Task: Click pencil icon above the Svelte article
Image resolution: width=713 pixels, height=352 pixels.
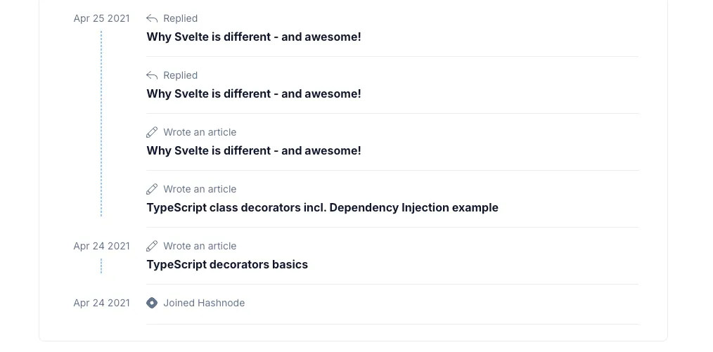Action: click(x=152, y=132)
